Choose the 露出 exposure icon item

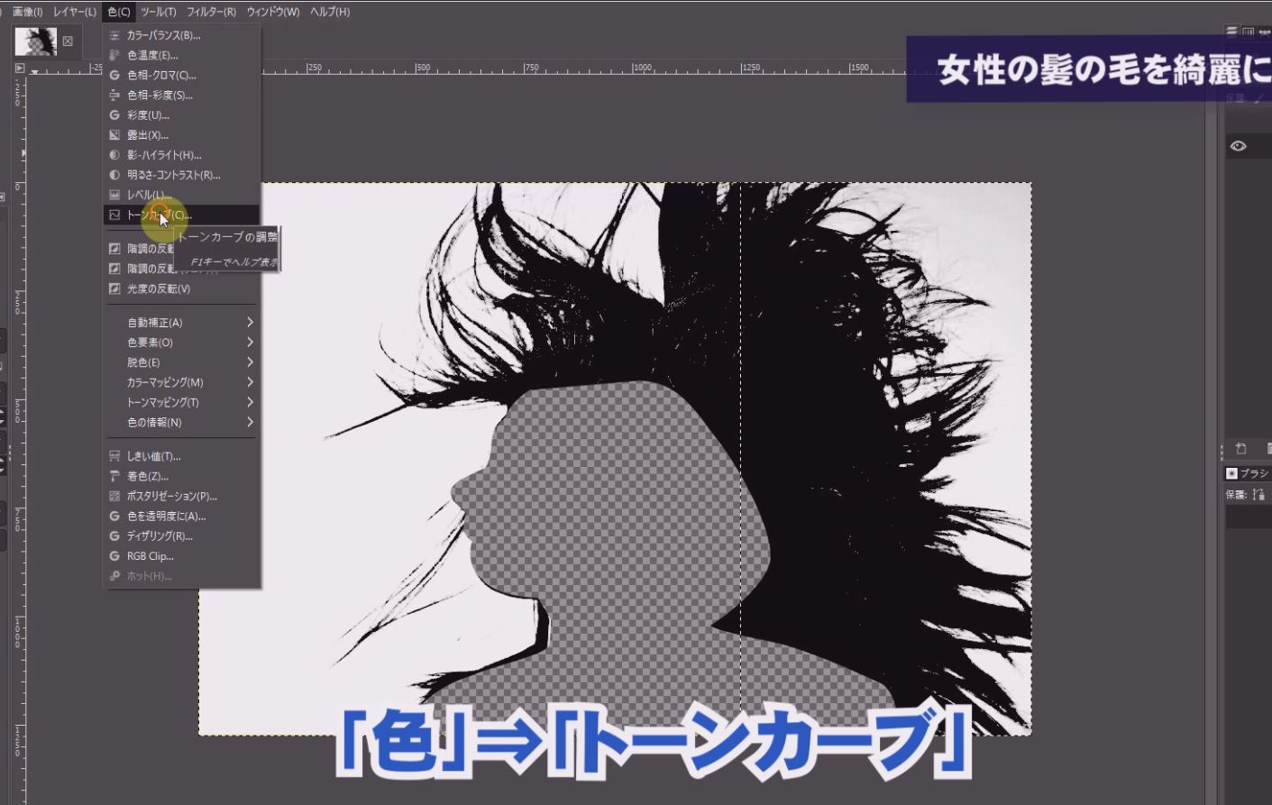(114, 135)
